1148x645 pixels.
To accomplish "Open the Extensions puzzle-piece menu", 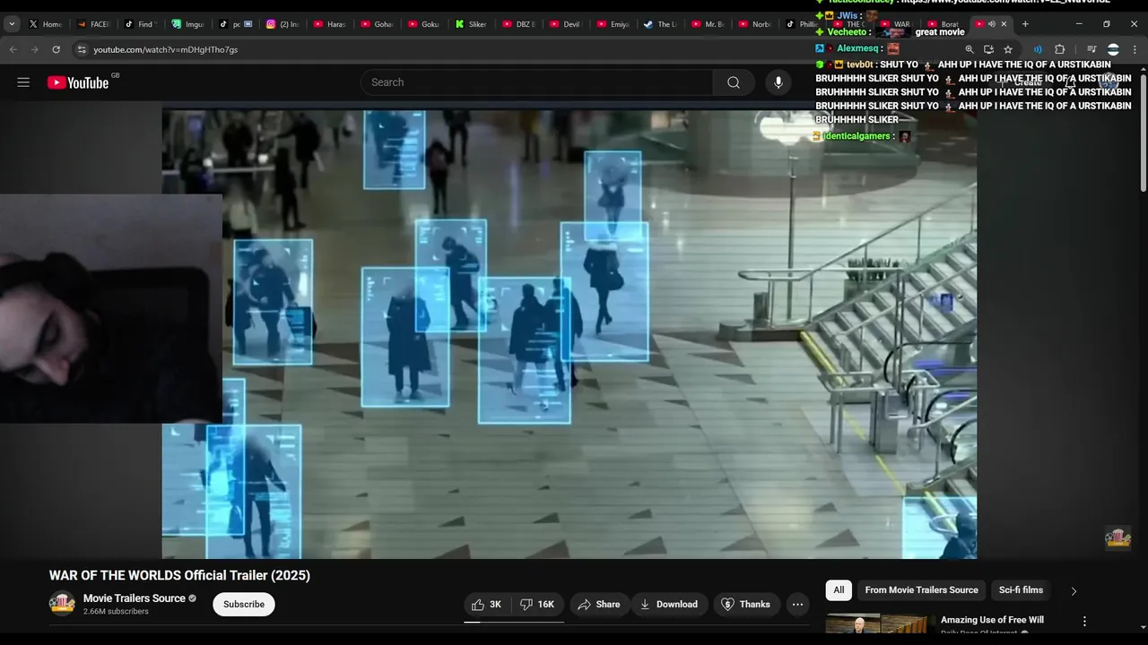I will 1059,49.
